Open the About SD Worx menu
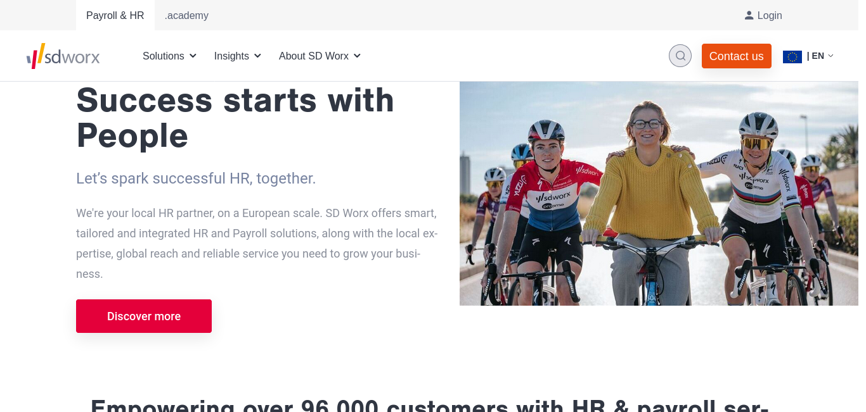 click(320, 56)
